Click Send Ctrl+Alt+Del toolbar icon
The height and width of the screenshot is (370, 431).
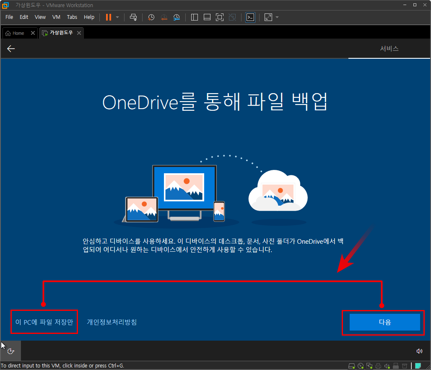133,17
